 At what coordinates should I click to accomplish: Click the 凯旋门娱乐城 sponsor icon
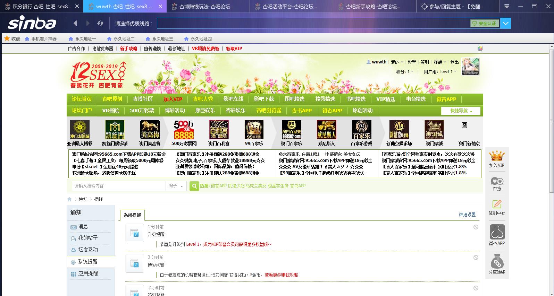115,130
